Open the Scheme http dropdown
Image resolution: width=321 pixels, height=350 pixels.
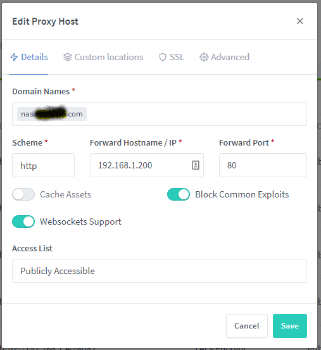[43, 165]
